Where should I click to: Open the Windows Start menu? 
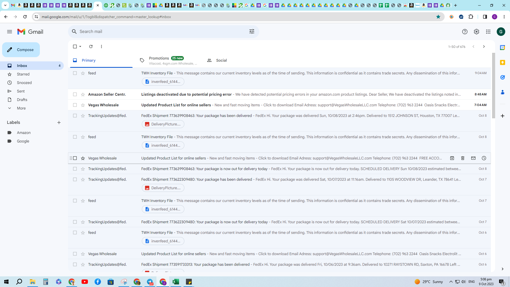(6, 282)
